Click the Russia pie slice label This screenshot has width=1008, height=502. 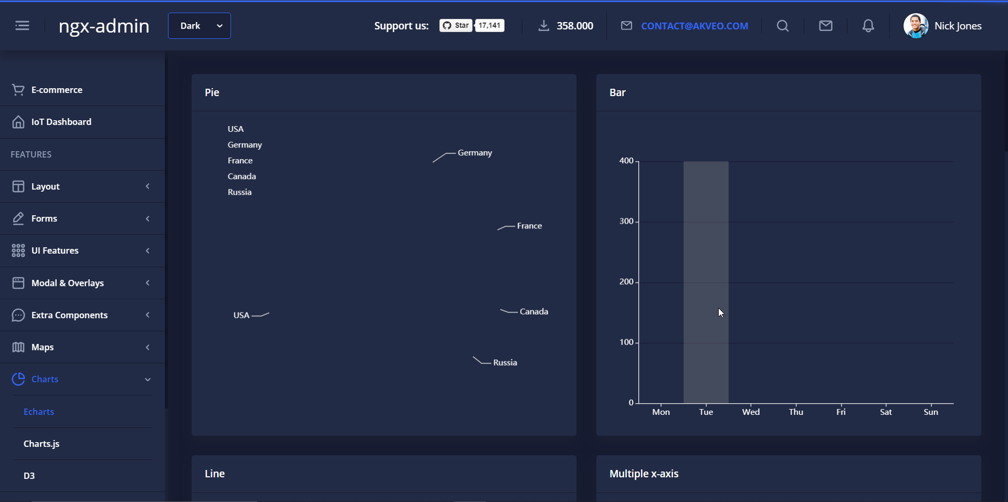(x=505, y=362)
